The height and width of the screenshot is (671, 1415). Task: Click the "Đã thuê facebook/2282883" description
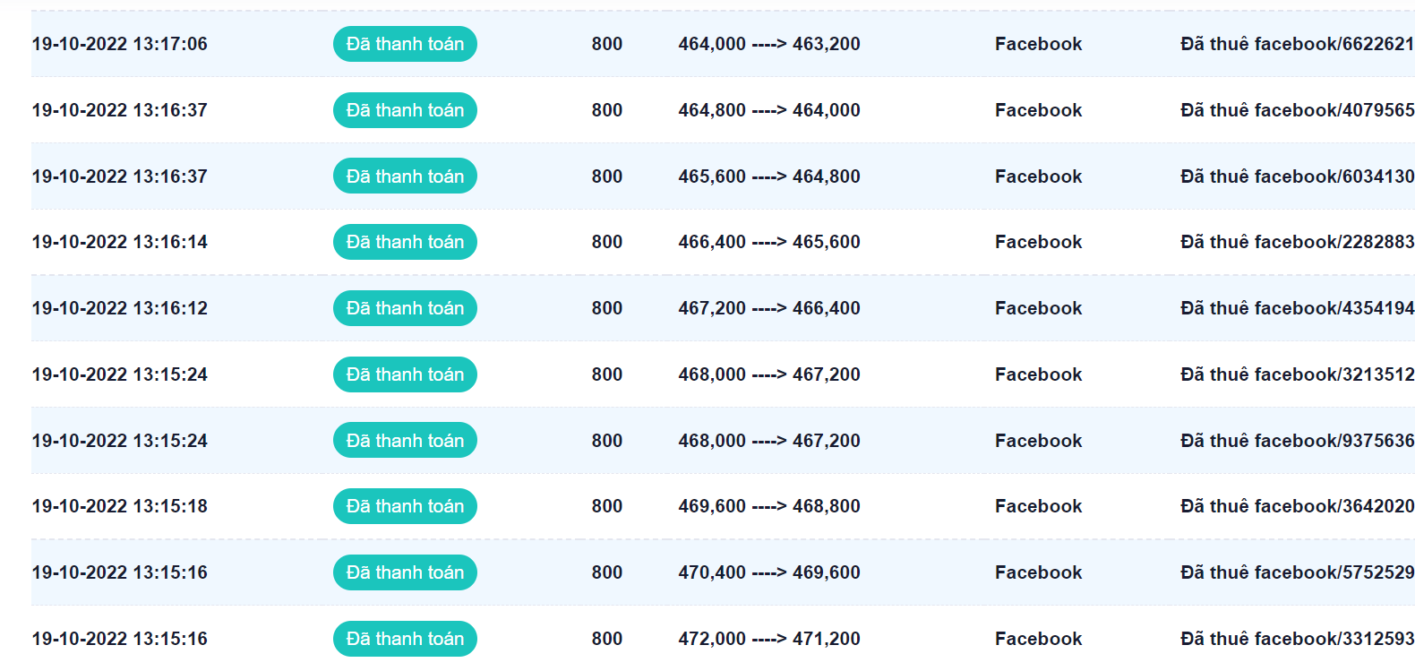1296,242
